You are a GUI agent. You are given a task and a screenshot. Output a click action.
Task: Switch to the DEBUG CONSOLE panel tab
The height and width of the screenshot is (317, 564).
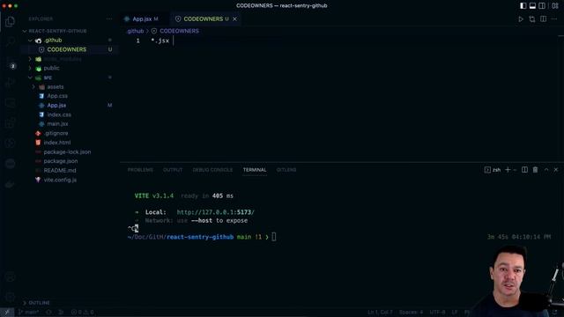coord(212,170)
